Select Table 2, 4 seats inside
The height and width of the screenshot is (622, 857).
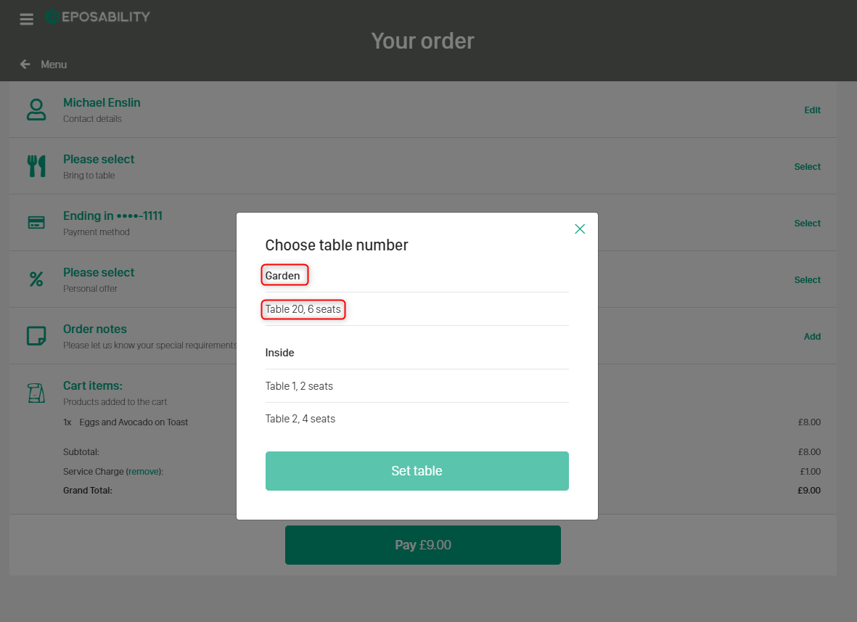pyautogui.click(x=300, y=418)
